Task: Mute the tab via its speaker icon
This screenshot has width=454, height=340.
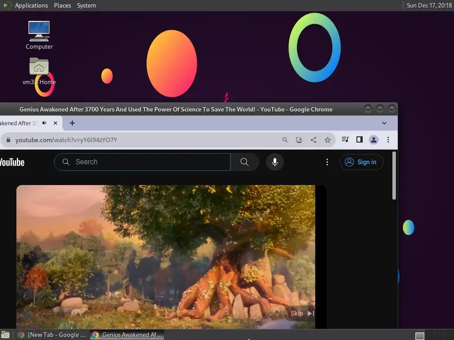Action: (x=44, y=123)
